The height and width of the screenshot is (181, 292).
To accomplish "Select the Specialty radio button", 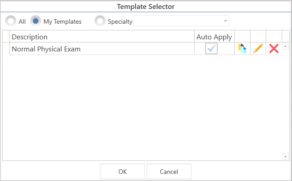I will (100, 21).
